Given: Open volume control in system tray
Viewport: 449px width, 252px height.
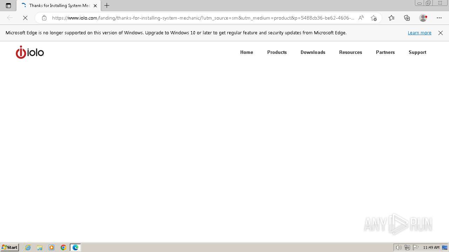Looking at the screenshot, I should (398, 247).
